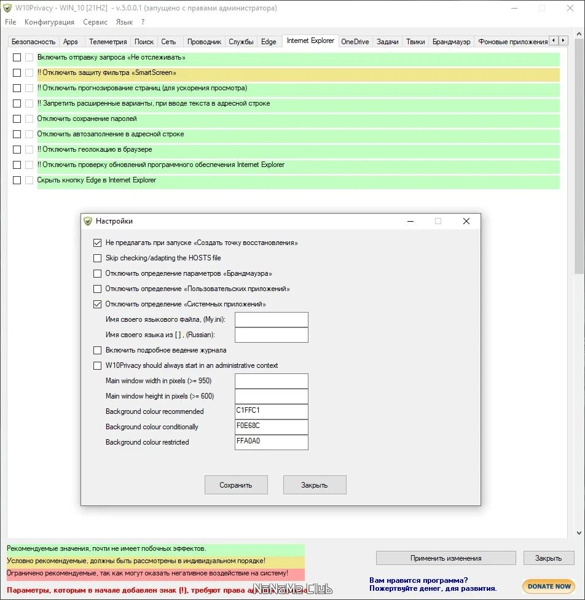Switch to the Edge tab

269,42
